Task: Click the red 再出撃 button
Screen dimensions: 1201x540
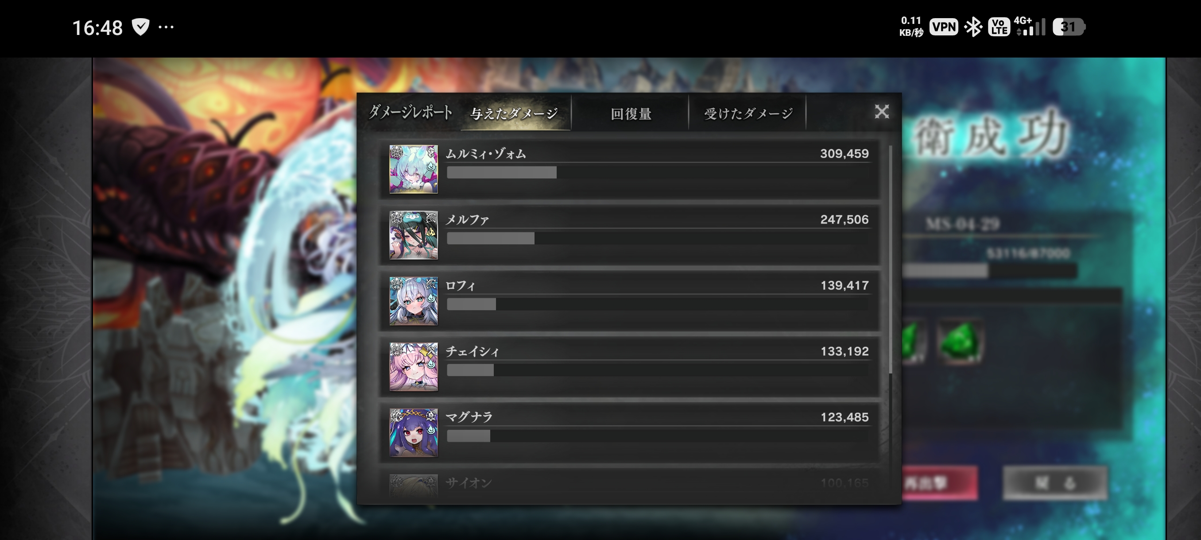Action: pos(939,483)
